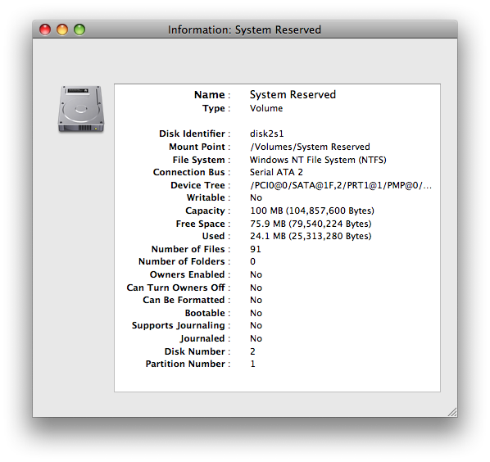
Task: Click the 'Free Space' label
Action: 201,224
